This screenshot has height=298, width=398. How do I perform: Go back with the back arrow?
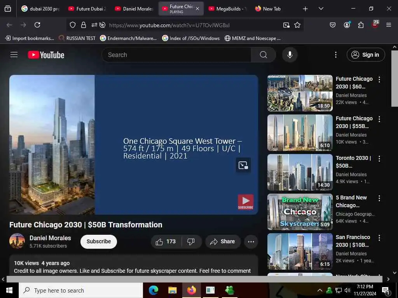pyautogui.click(x=9, y=25)
